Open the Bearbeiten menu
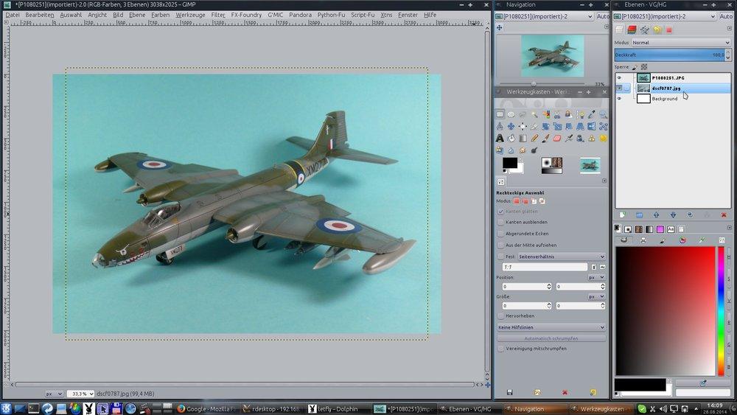This screenshot has width=737, height=415. coord(40,15)
